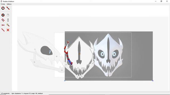Screen dimensions: 170x95
Task: Click the white handle right of side skull eye
Action: pos(57,56)
